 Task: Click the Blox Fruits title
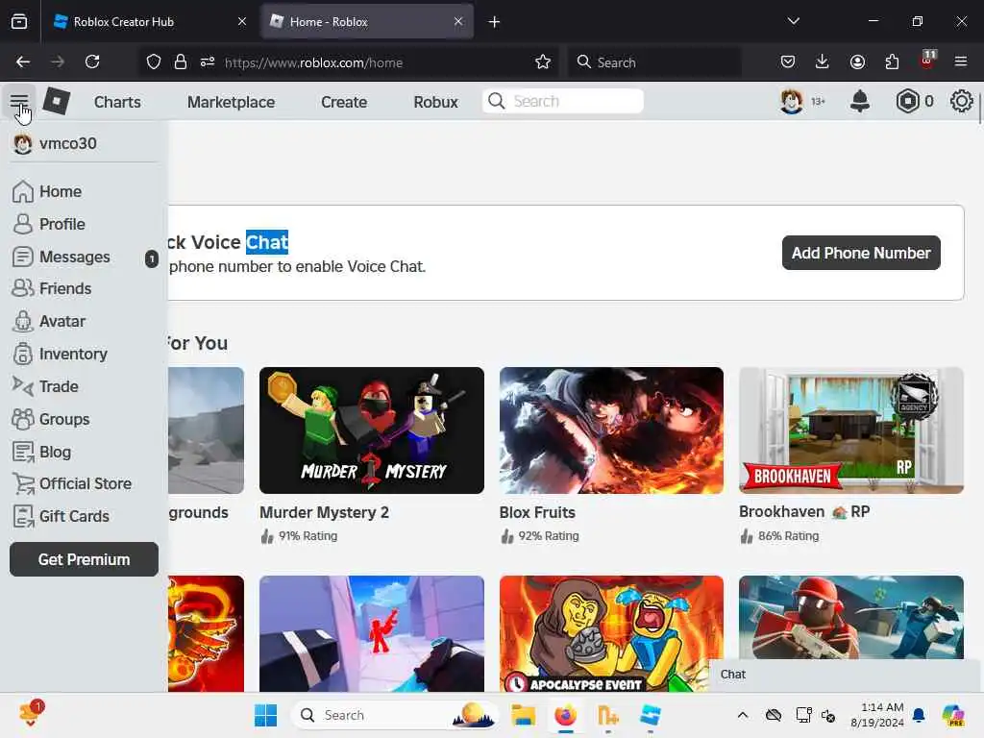(537, 513)
